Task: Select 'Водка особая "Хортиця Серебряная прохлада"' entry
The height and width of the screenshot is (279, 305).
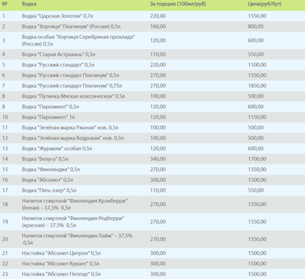Action: point(78,40)
